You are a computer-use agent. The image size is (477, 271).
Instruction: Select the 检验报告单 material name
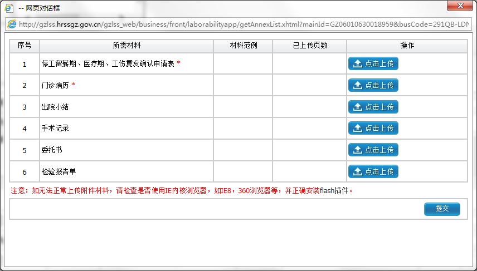coord(59,171)
